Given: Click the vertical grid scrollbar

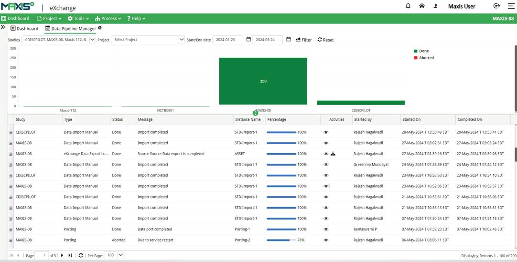Looking at the screenshot, I should click(x=515, y=155).
